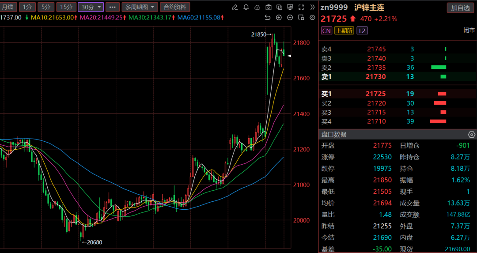Take a chart snapshot with camera icon
The image size is (477, 253).
click(x=269, y=7)
